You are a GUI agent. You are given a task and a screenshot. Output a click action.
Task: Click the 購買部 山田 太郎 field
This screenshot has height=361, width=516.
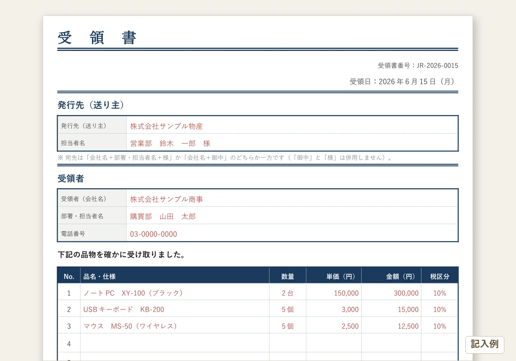point(292,215)
